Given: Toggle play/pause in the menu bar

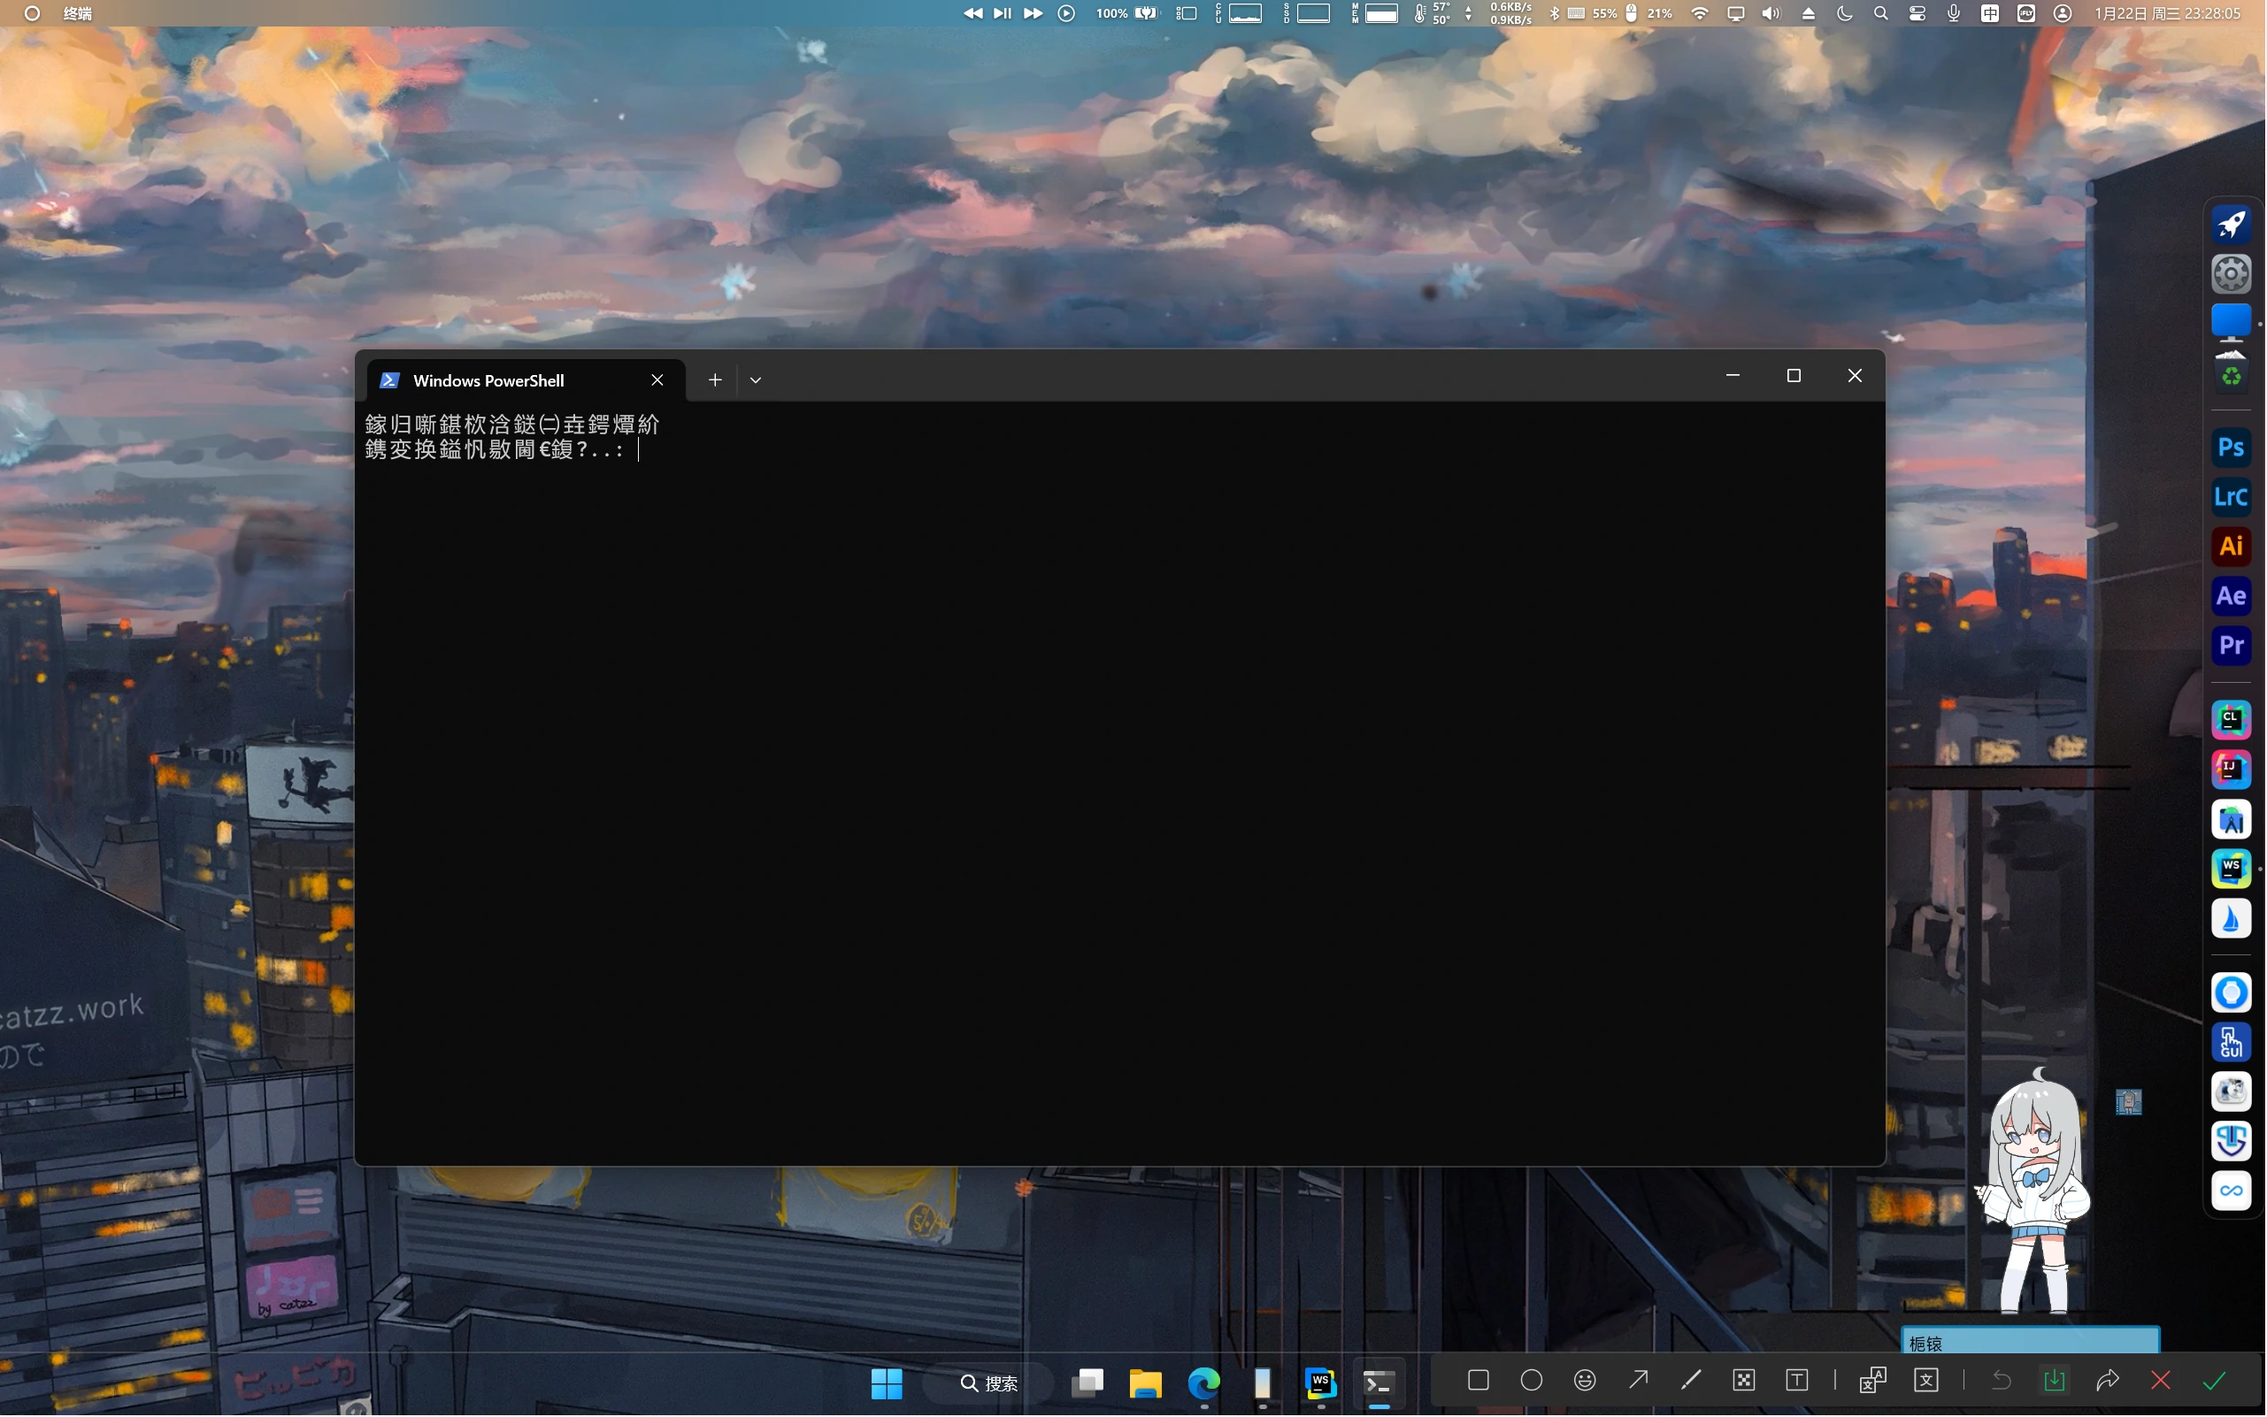Looking at the screenshot, I should pyautogui.click(x=1003, y=13).
